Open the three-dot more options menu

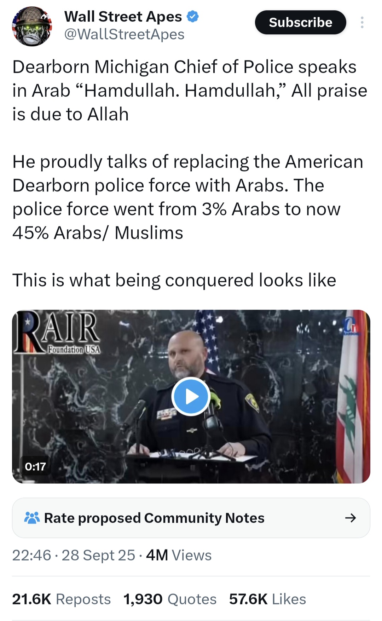pos(362,22)
